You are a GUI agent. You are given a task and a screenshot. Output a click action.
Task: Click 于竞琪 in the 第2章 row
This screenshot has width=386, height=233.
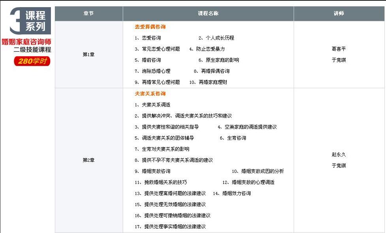pos(339,166)
